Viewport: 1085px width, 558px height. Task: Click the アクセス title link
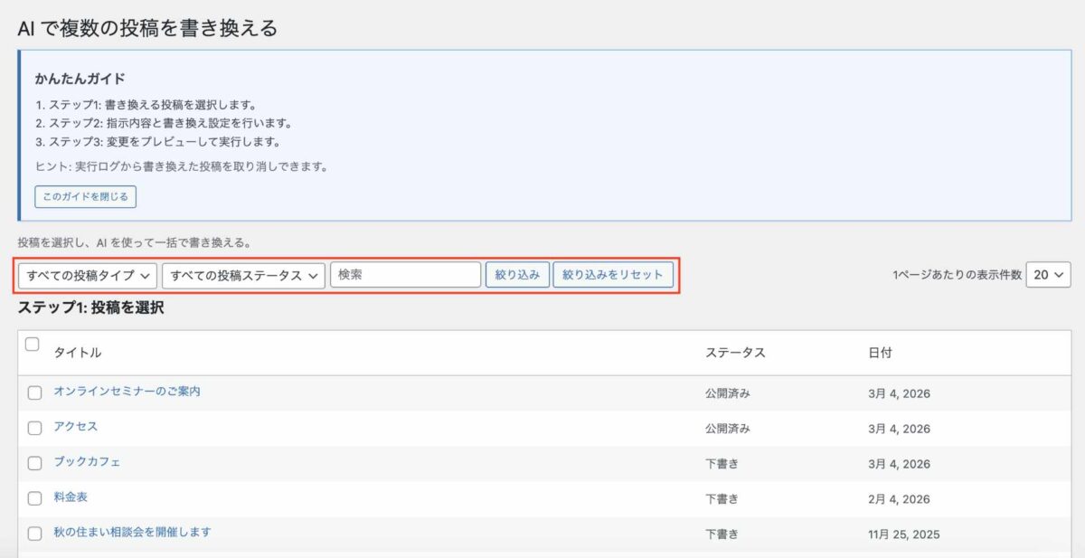[x=76, y=427]
